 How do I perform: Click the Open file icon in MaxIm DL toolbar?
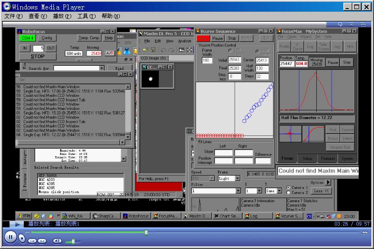146,50
